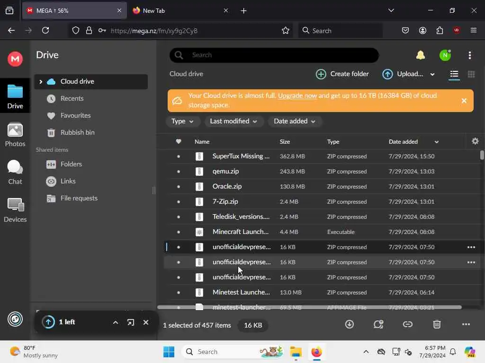Open a new browser tab with plus
The width and height of the screenshot is (485, 363).
pyautogui.click(x=243, y=11)
